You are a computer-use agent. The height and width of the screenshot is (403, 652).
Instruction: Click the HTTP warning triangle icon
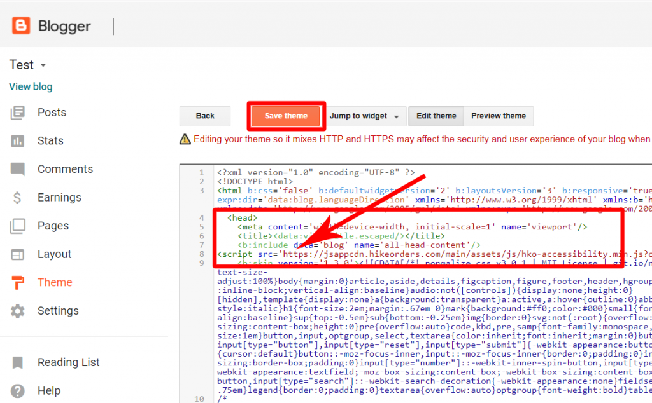[x=185, y=139]
